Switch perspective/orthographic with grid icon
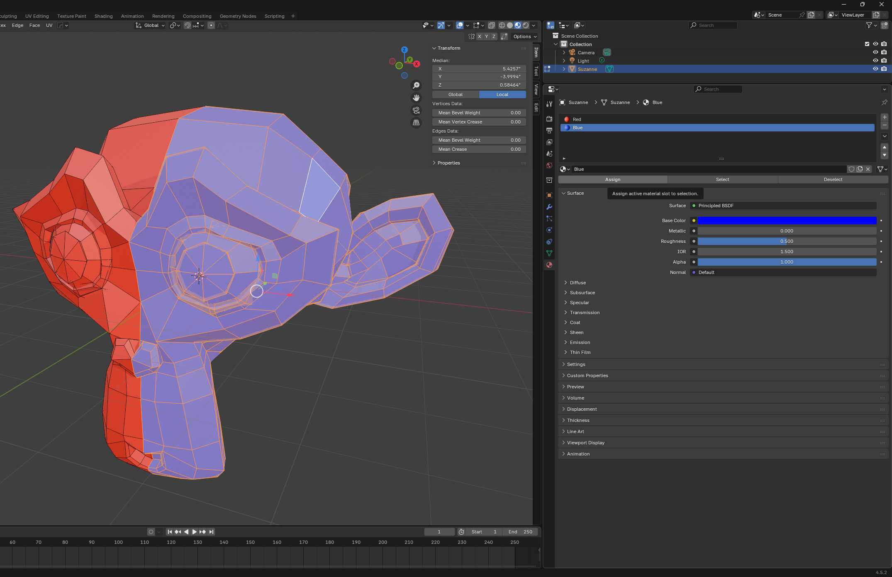This screenshot has width=892, height=577. click(416, 123)
